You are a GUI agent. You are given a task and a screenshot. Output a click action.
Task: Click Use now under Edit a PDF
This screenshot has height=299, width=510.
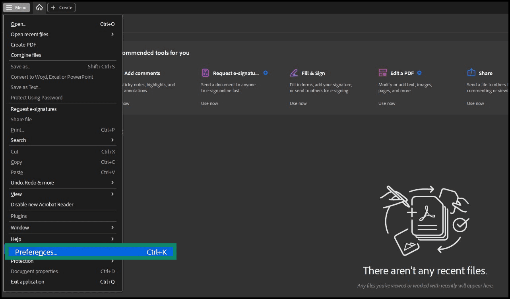[x=386, y=103]
